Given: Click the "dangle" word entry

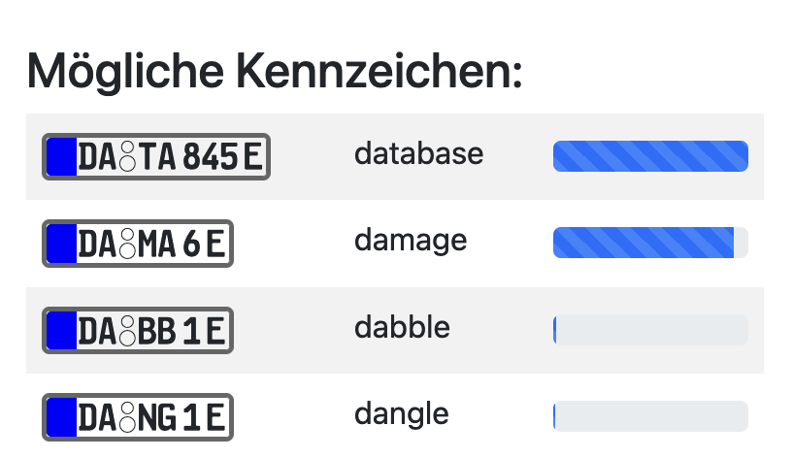Looking at the screenshot, I should [x=402, y=414].
